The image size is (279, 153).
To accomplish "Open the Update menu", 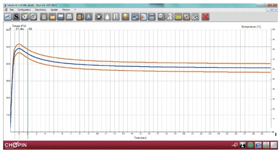I will [54, 10].
